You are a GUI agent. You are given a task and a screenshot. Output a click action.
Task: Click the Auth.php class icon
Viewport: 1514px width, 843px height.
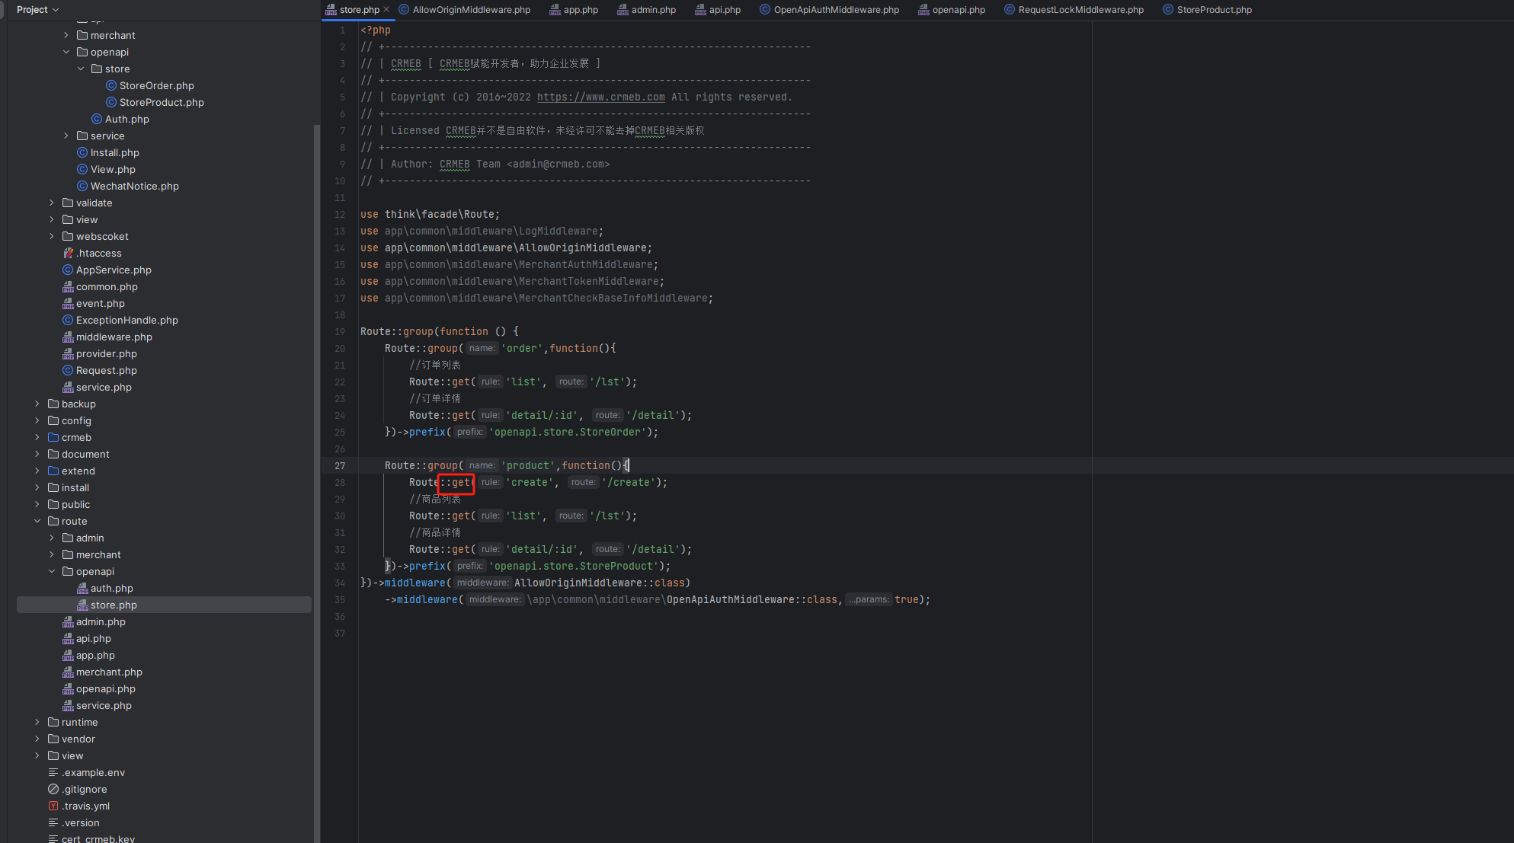coord(97,120)
